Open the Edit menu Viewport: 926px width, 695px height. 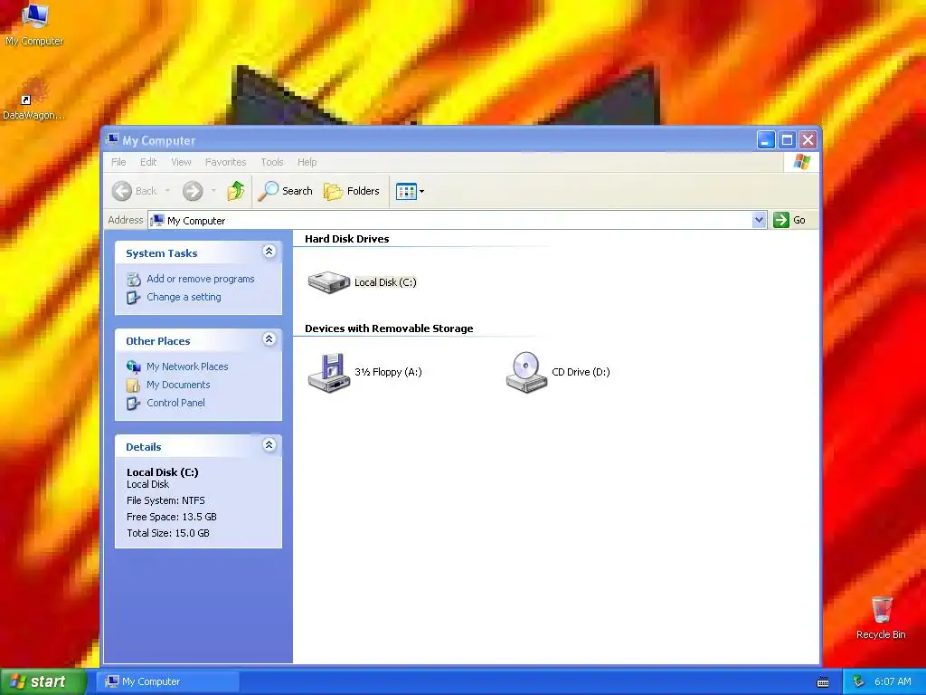click(148, 162)
